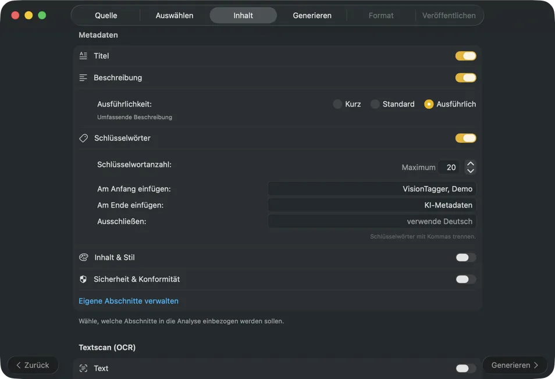Enable the Inhalt & Stil toggle
The image size is (555, 379).
coord(465,258)
